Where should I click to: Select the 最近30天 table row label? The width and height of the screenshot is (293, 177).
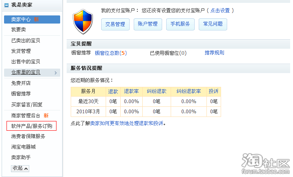coord(88,101)
